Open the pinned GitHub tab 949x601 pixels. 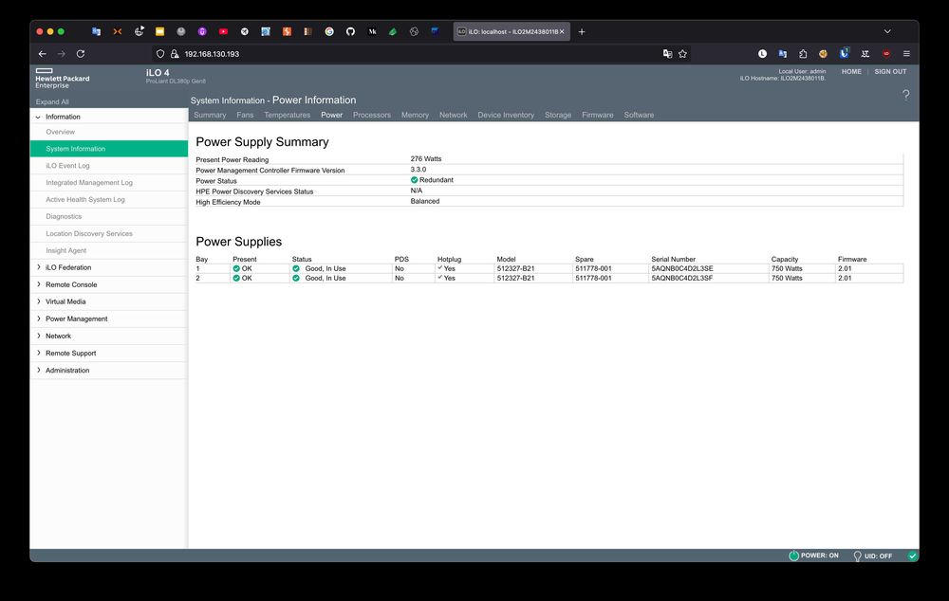pyautogui.click(x=350, y=31)
